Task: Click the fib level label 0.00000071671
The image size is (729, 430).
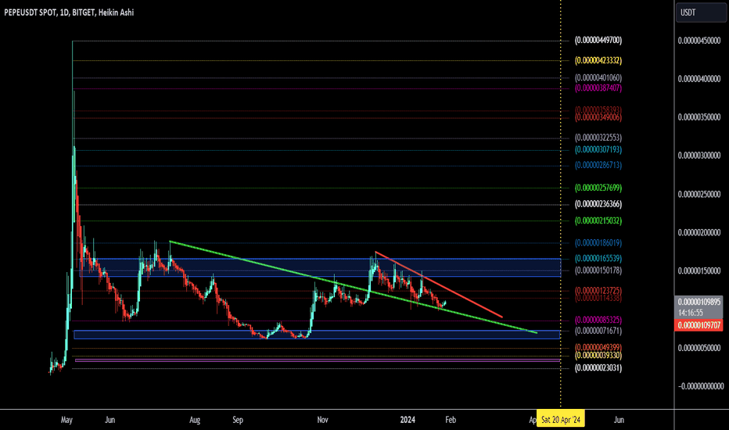Action: (x=598, y=331)
